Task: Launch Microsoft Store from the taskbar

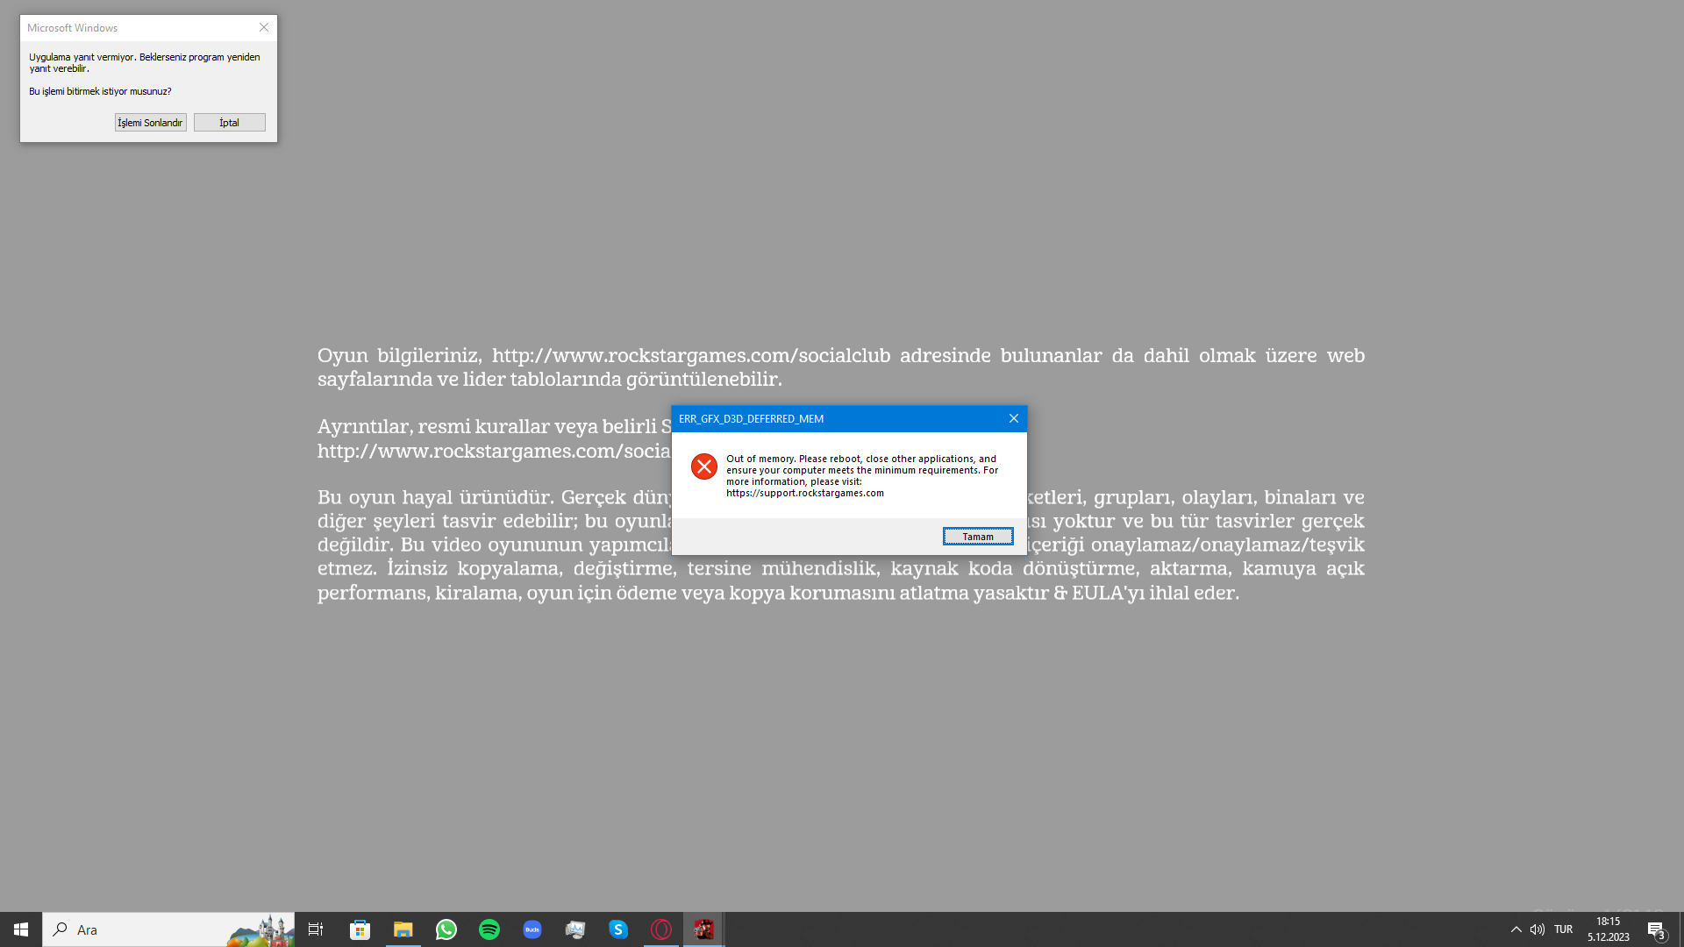Action: (360, 929)
